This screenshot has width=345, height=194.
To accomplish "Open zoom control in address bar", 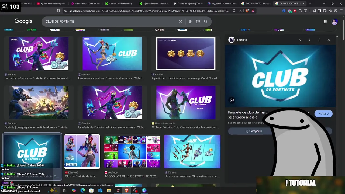I will 234,11.
